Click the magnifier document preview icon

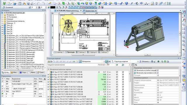153,3
